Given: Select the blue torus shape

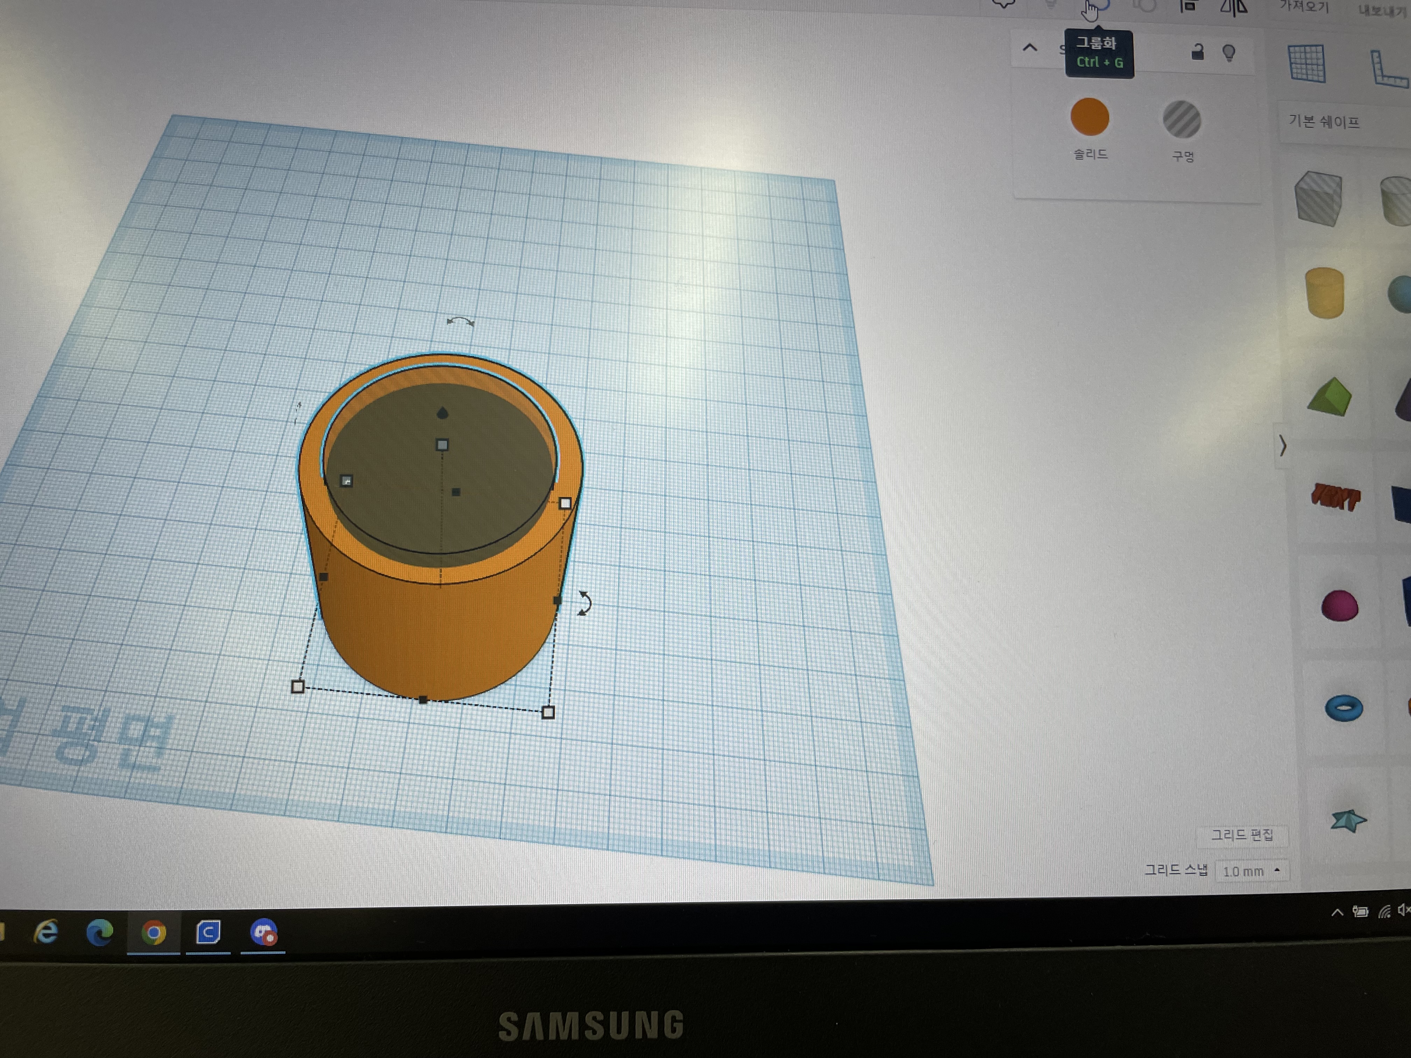Looking at the screenshot, I should pyautogui.click(x=1343, y=708).
